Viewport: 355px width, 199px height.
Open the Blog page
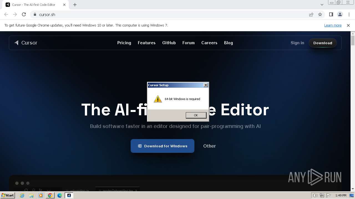229,43
